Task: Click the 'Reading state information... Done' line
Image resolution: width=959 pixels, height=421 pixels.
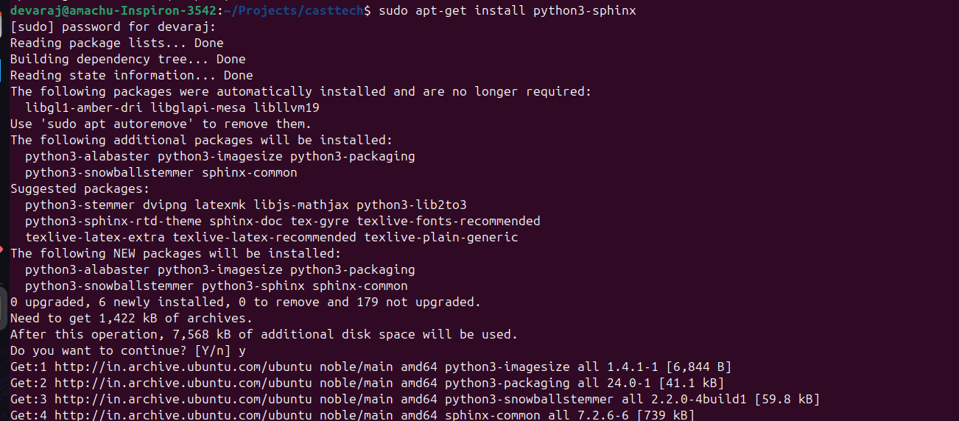Action: click(131, 75)
